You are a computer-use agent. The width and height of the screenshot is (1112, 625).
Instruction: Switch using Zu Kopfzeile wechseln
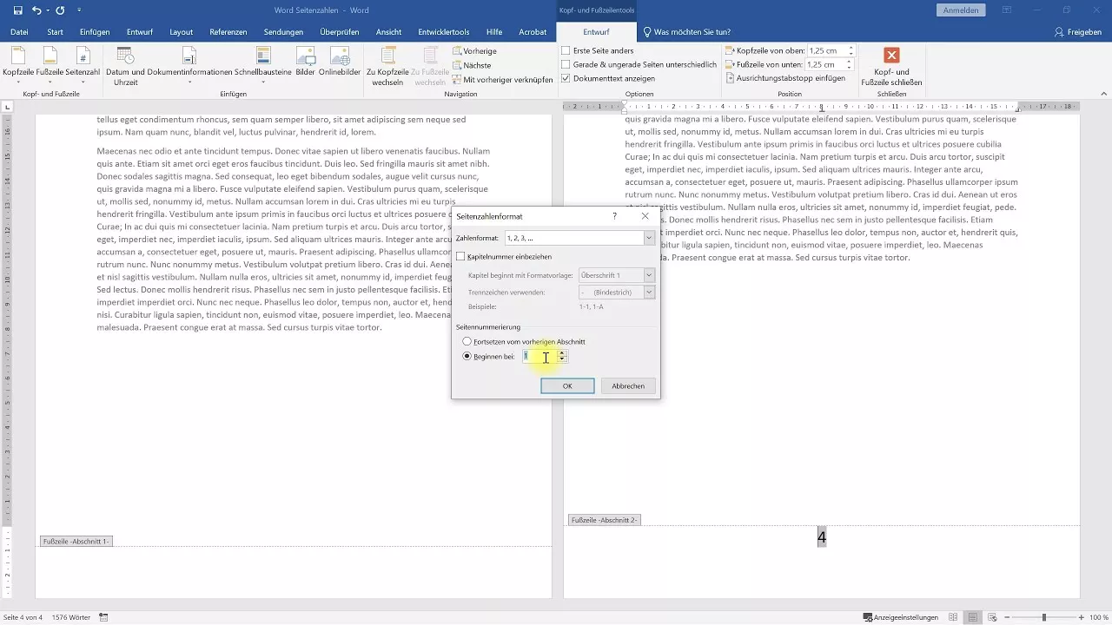tap(387, 65)
